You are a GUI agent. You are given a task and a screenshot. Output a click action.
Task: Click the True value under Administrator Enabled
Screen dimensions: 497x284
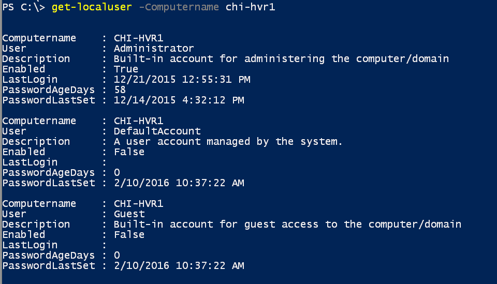(126, 69)
